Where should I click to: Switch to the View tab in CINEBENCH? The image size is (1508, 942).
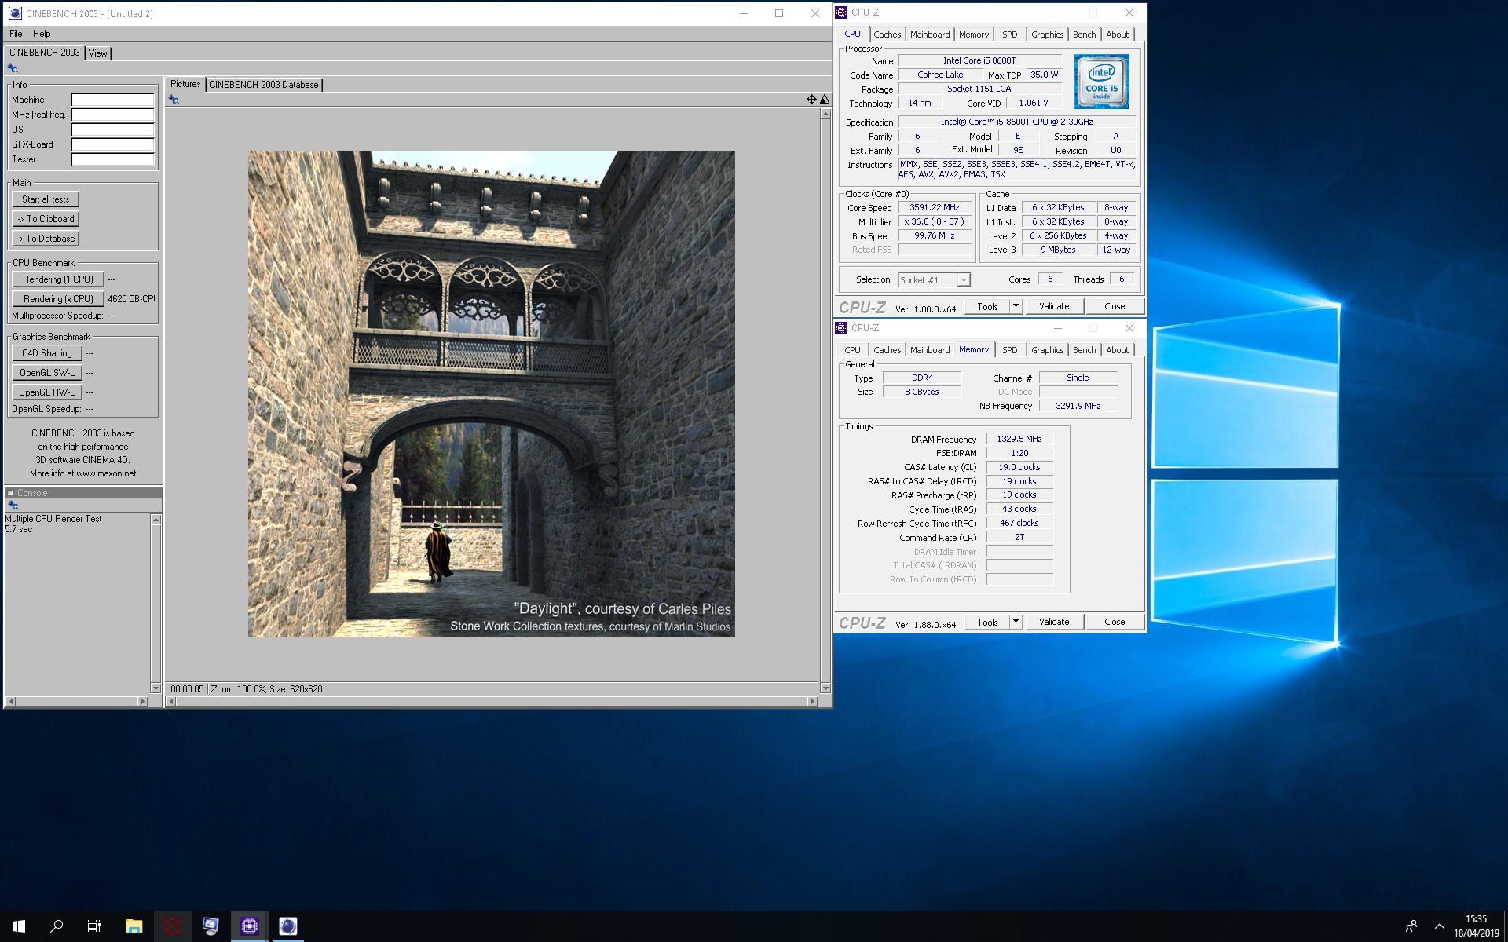point(98,53)
